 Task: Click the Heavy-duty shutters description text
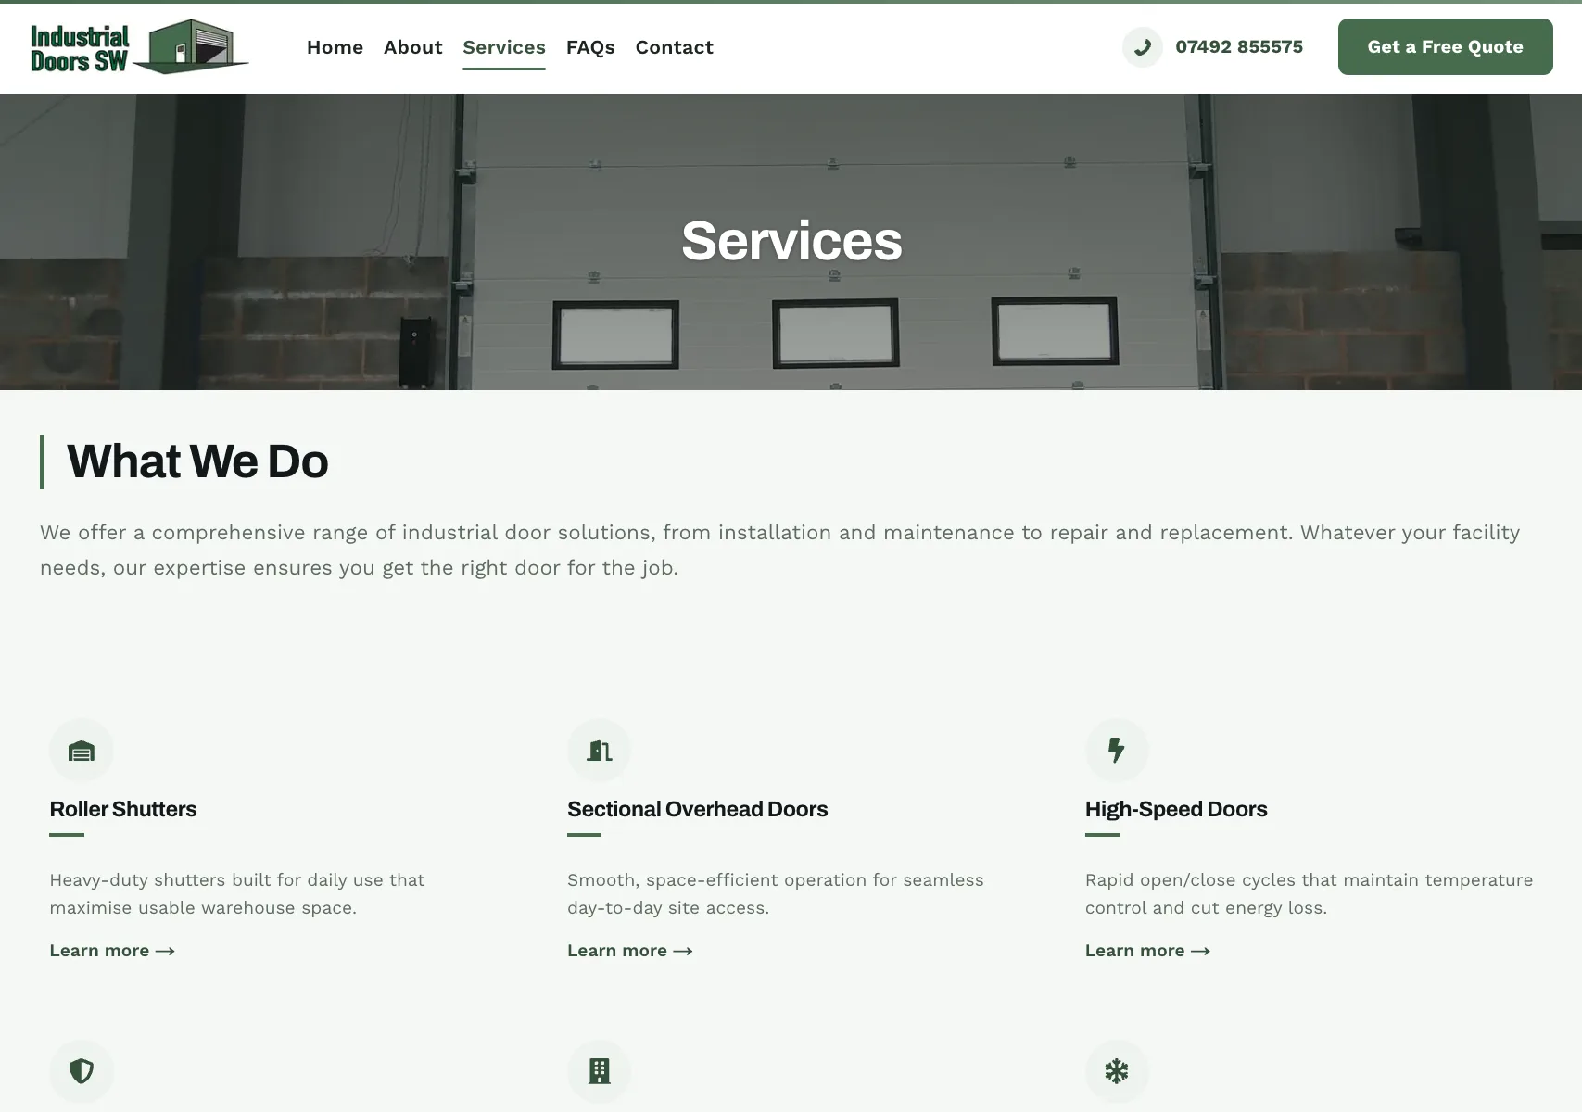[237, 894]
